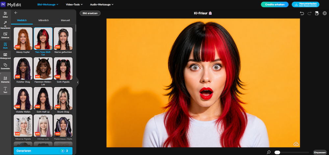Select Silberne Pigtails hairstyle thumbnail
329x155 pixels.
click(x=23, y=125)
